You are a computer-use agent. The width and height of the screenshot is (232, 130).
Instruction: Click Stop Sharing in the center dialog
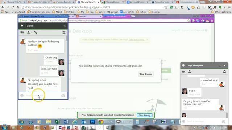tap(146, 74)
